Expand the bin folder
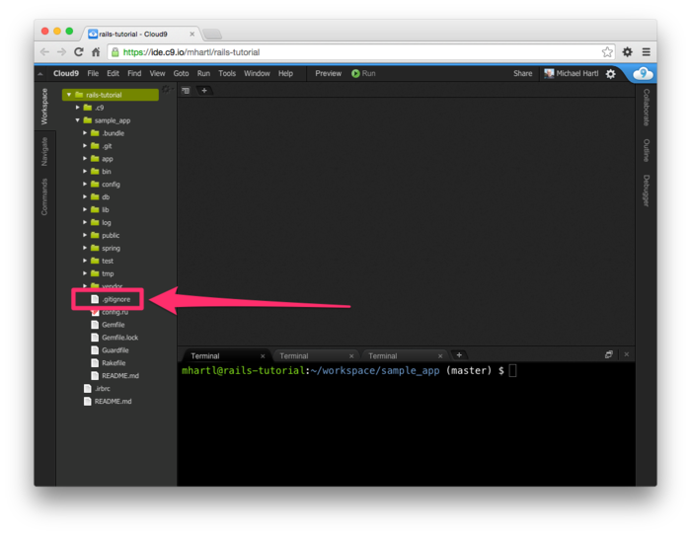This screenshot has height=535, width=691. (x=85, y=172)
